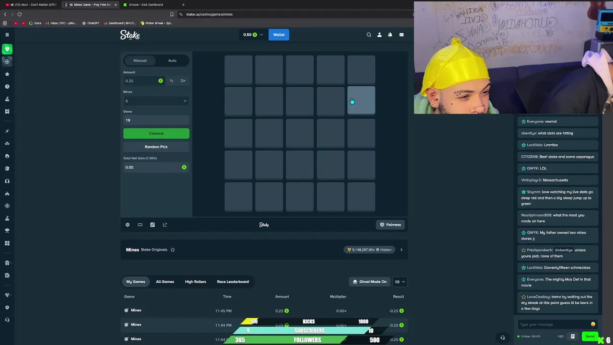
Task: Switch to Akon Don't Matter browser tab
Action: (x=31, y=5)
